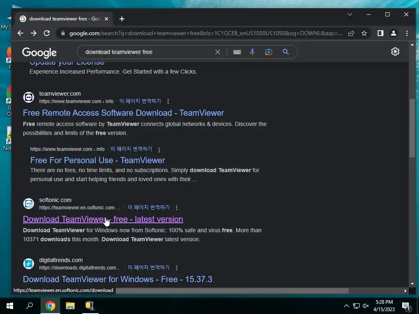The image size is (419, 314).
Task: Open a new browser tab
Action: point(122,19)
